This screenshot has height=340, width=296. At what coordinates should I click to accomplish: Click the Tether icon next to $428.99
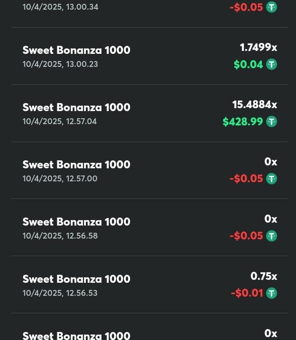272,122
